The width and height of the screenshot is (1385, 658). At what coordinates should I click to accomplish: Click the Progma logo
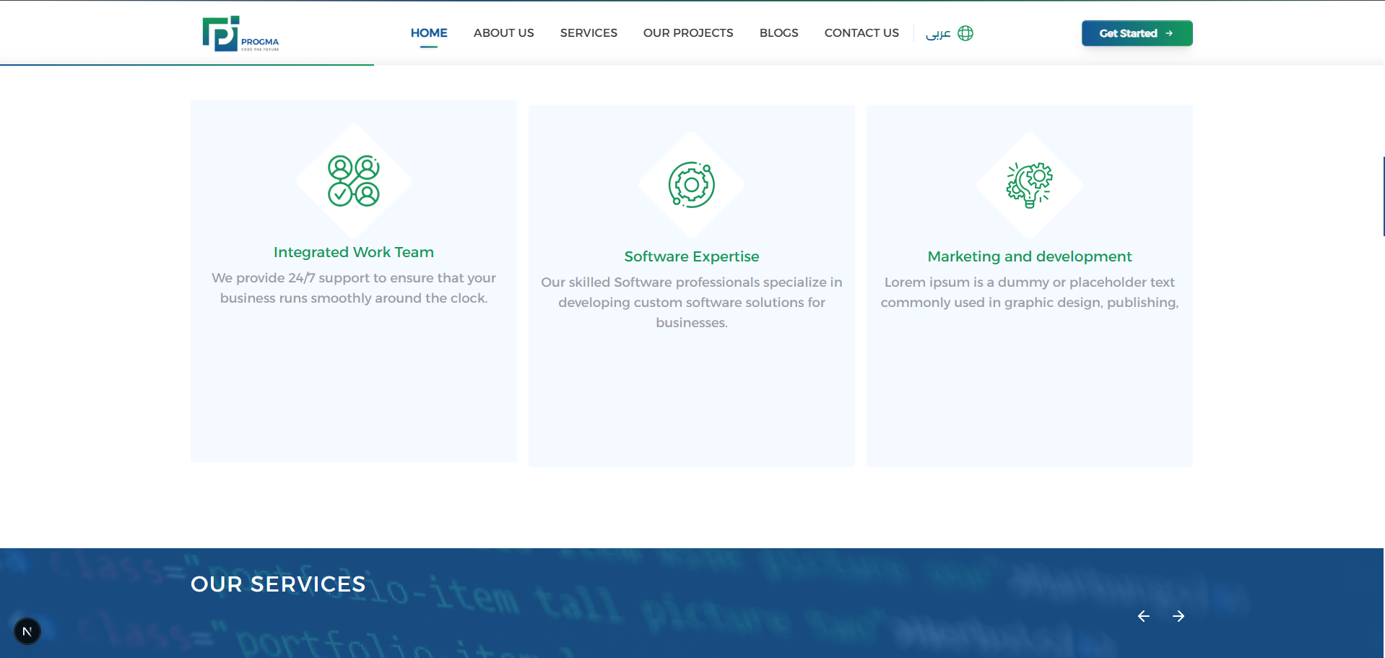pos(240,33)
